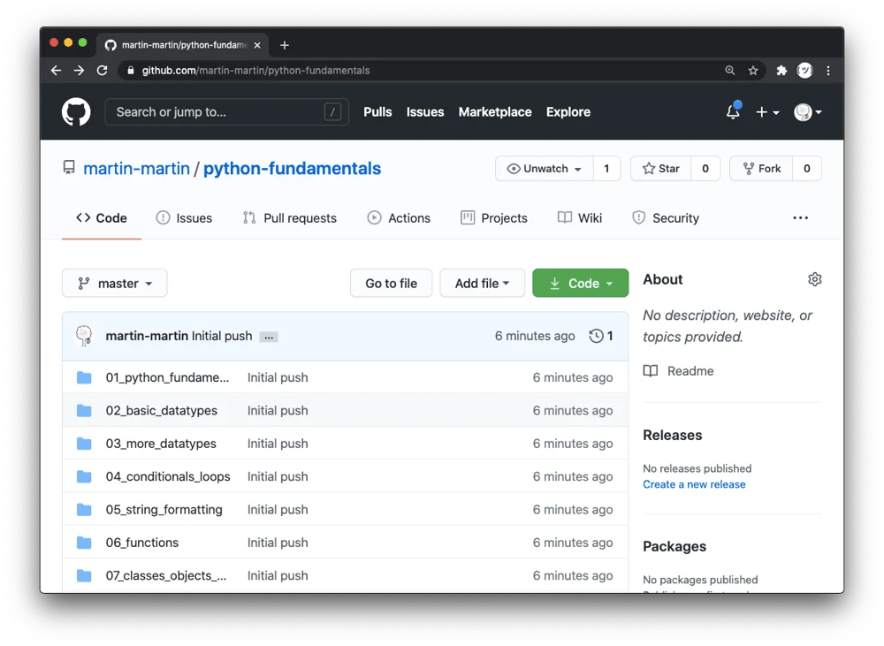Click the browser forward arrow
This screenshot has height=646, width=884.
click(79, 71)
